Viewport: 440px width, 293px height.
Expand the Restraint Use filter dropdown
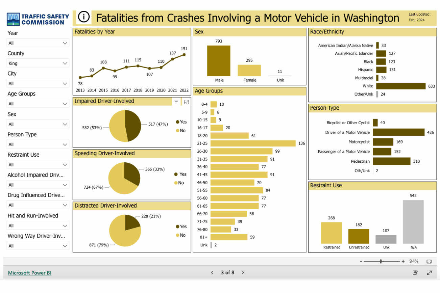click(x=38, y=164)
